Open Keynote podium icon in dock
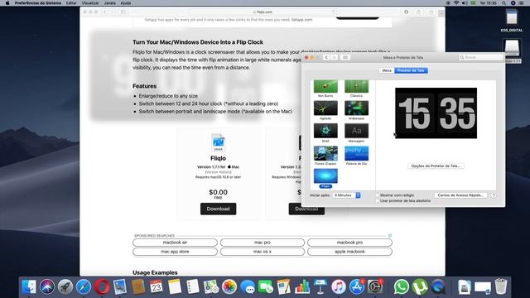 [320, 287]
